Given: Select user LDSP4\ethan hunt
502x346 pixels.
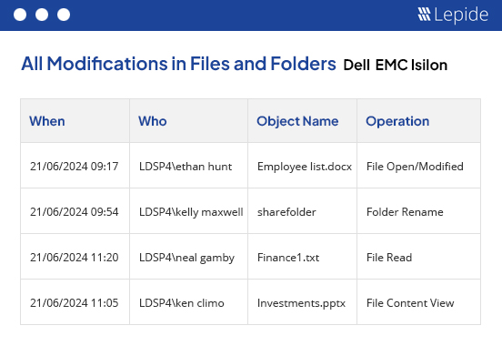Looking at the screenshot, I should click(186, 167).
